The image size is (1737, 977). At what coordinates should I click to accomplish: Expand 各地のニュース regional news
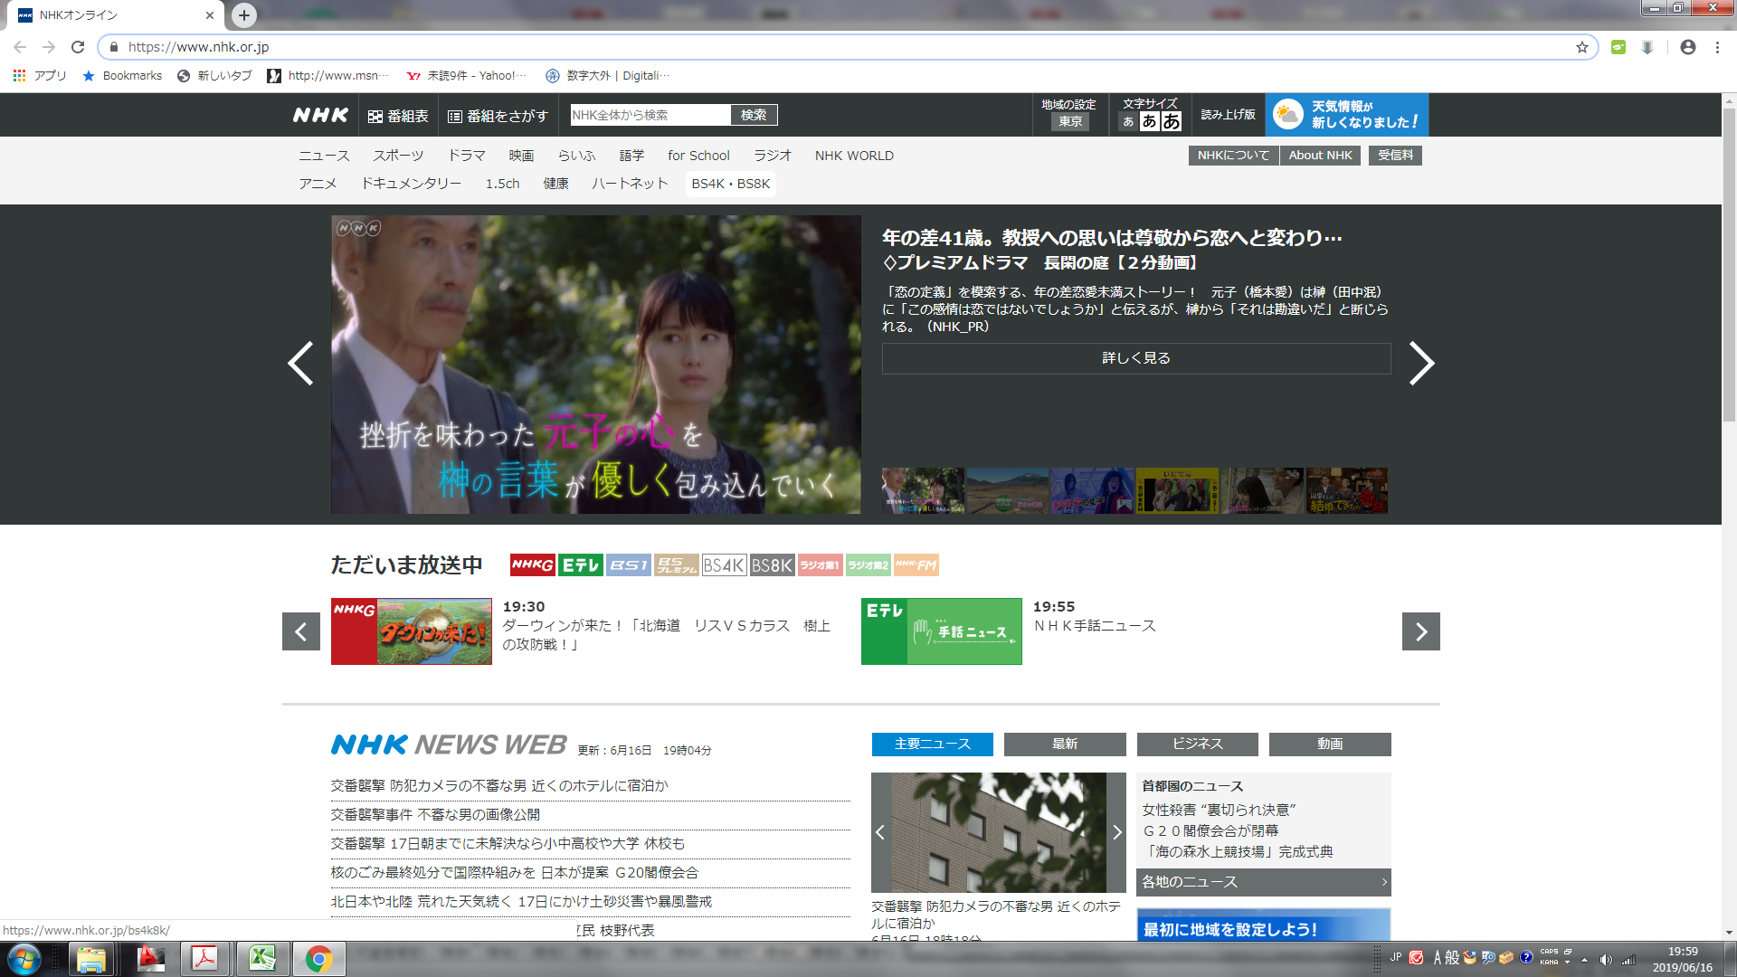click(x=1264, y=882)
